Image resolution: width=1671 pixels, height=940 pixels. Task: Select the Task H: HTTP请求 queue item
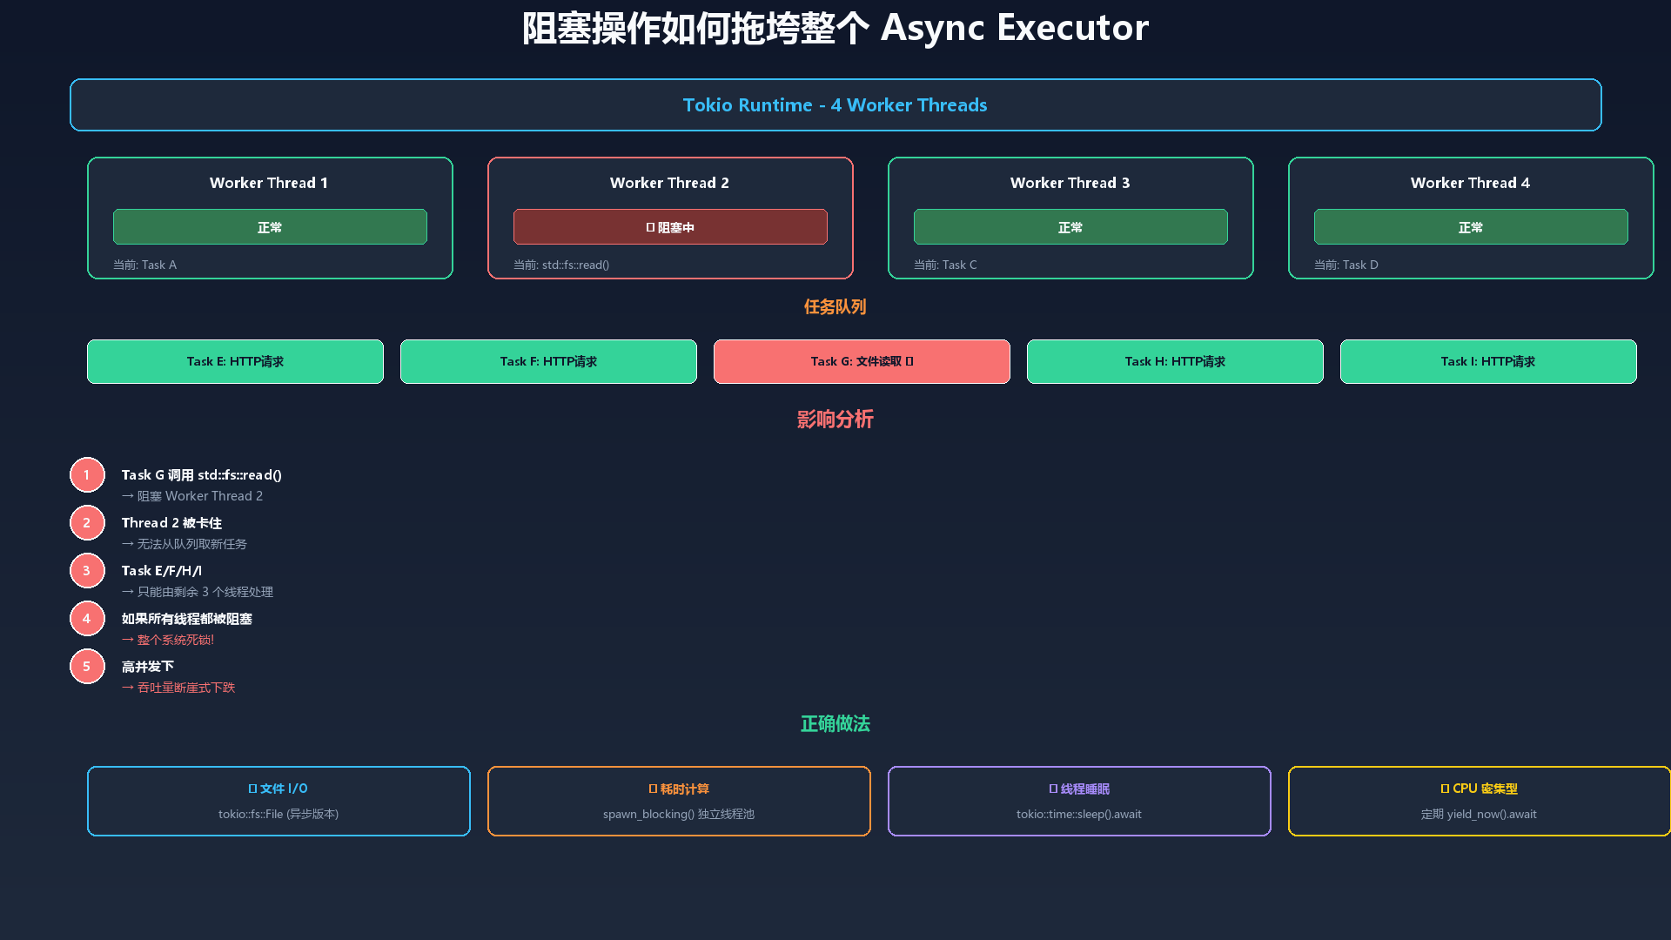click(1175, 361)
